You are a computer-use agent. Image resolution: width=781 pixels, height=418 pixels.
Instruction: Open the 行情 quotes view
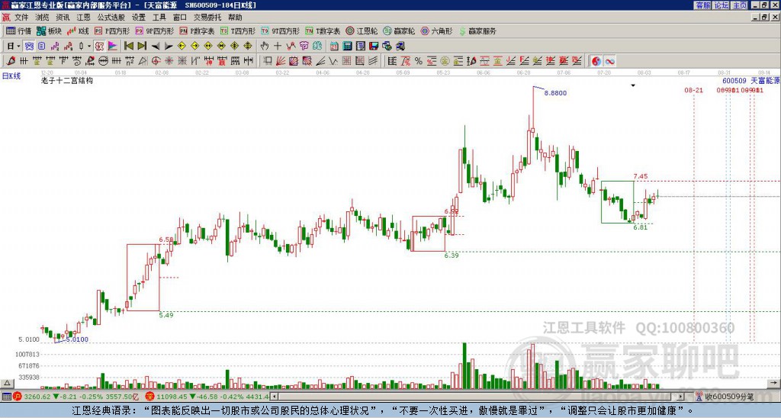coord(18,31)
